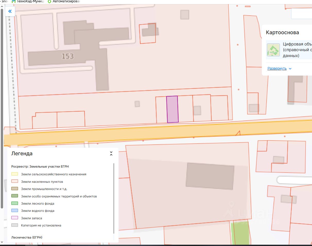
Task: Click the Земли лесного фонда swatch
Action: (x=15, y=203)
